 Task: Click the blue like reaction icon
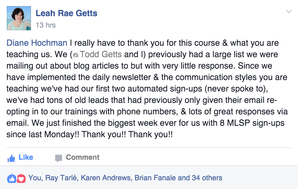12,179
